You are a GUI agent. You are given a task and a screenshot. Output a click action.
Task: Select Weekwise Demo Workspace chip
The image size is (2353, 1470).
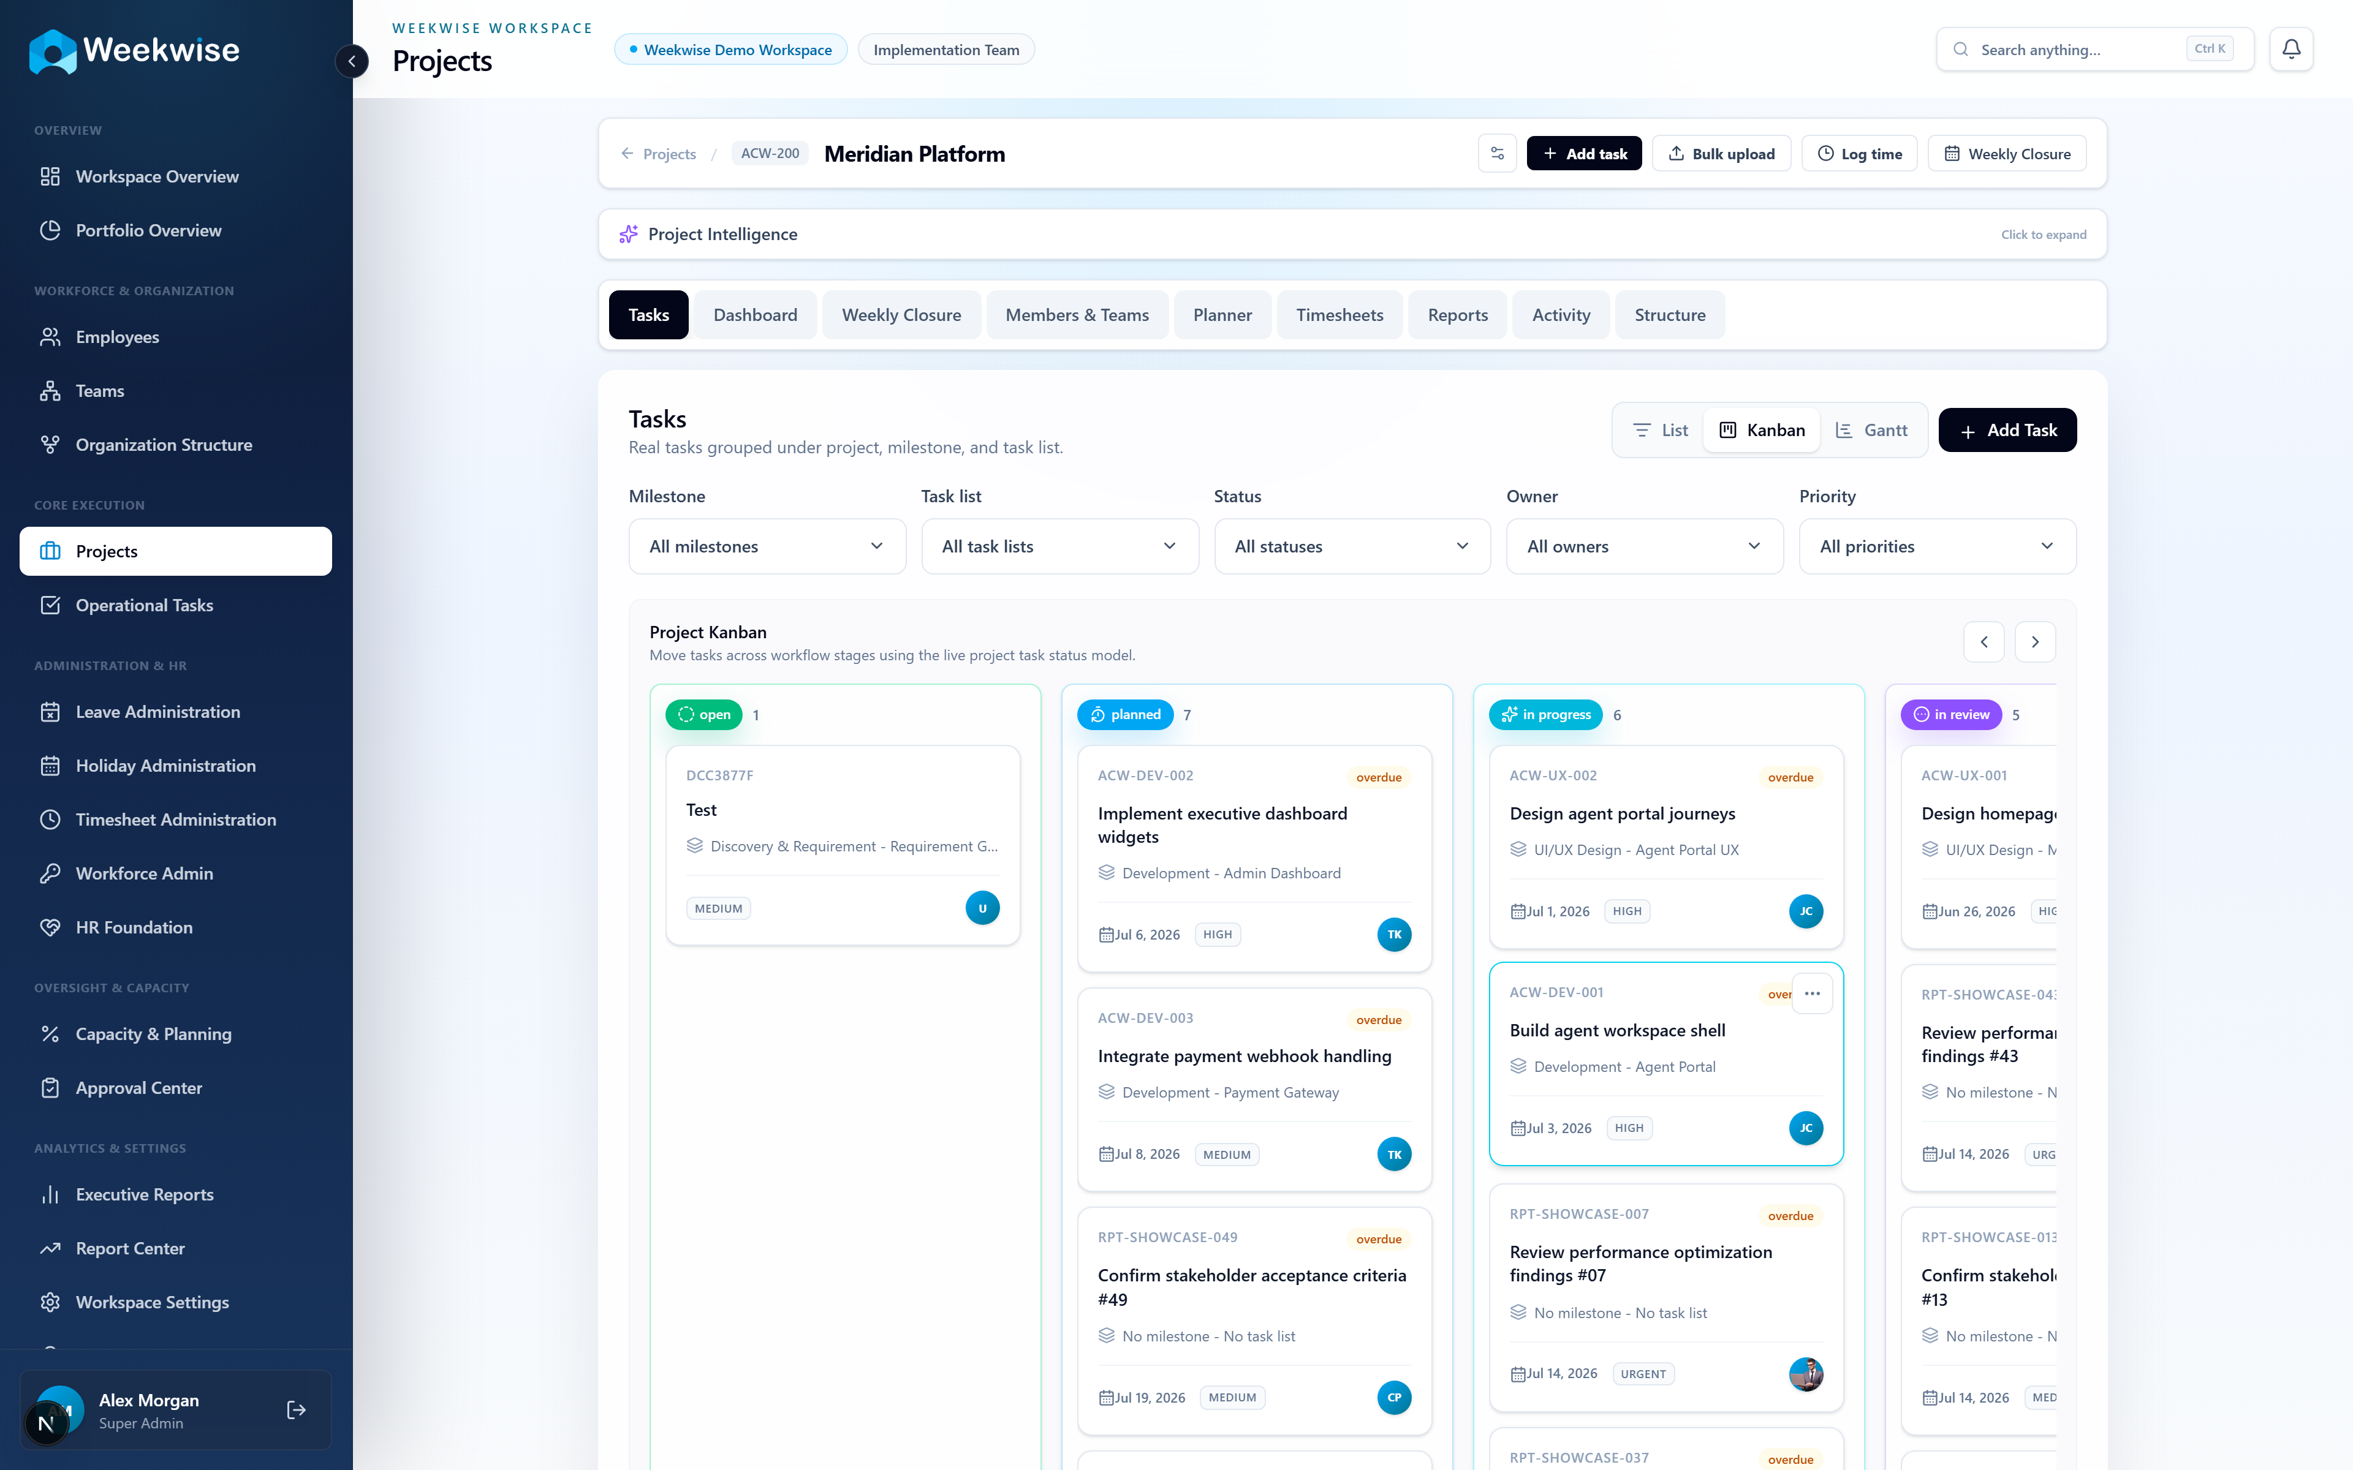pos(730,50)
